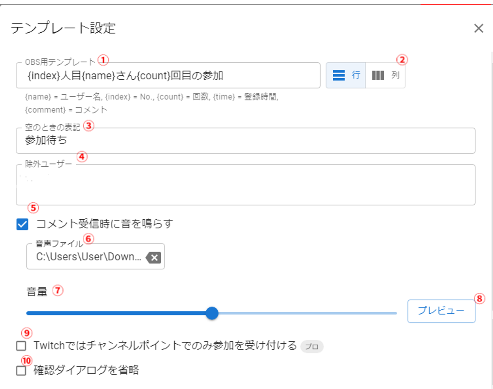Focus the OBS用テンプレート text field
Screen dimensions: 493x389
[x=168, y=76]
